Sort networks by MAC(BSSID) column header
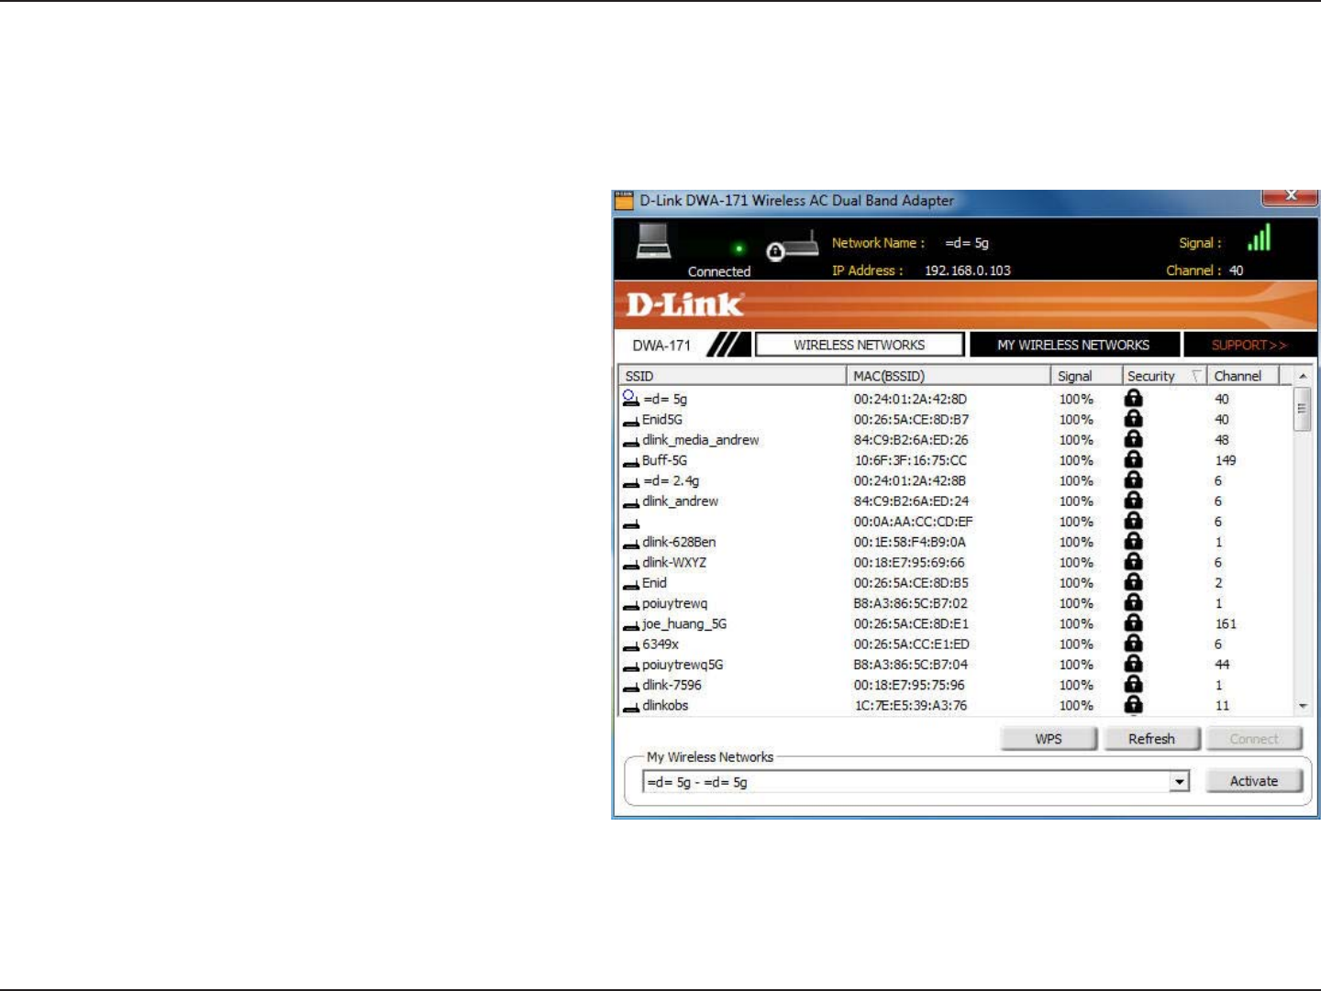1321x991 pixels. [x=949, y=376]
